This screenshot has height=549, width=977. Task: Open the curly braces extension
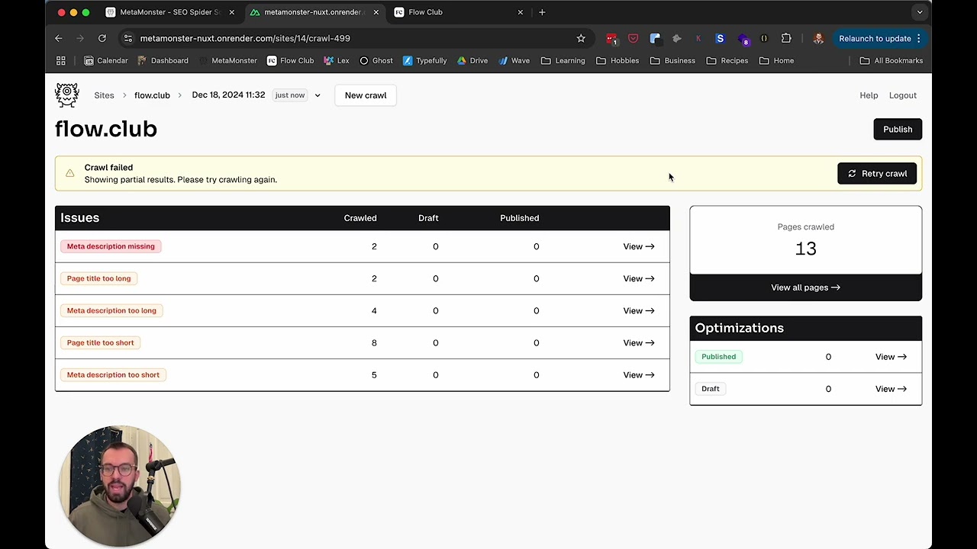(764, 38)
